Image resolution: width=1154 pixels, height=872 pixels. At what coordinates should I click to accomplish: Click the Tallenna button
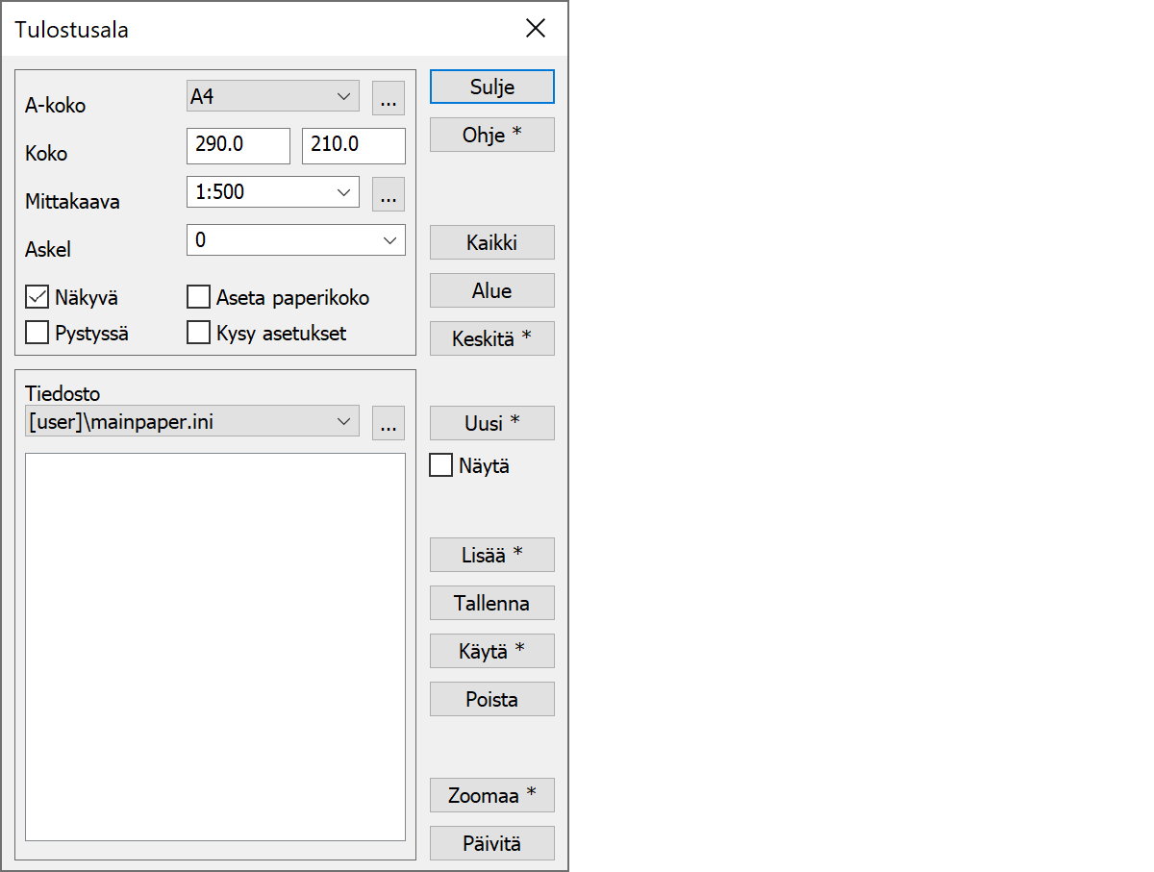click(491, 603)
